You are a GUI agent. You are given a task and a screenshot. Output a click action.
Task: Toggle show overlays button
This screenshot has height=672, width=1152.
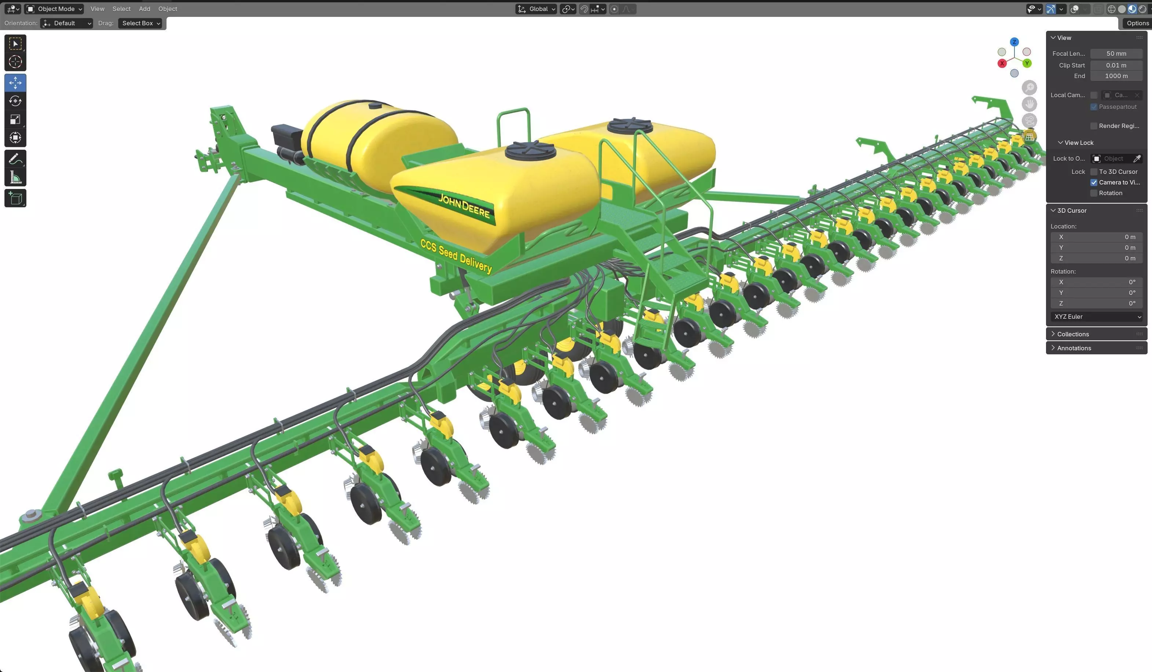1075,9
